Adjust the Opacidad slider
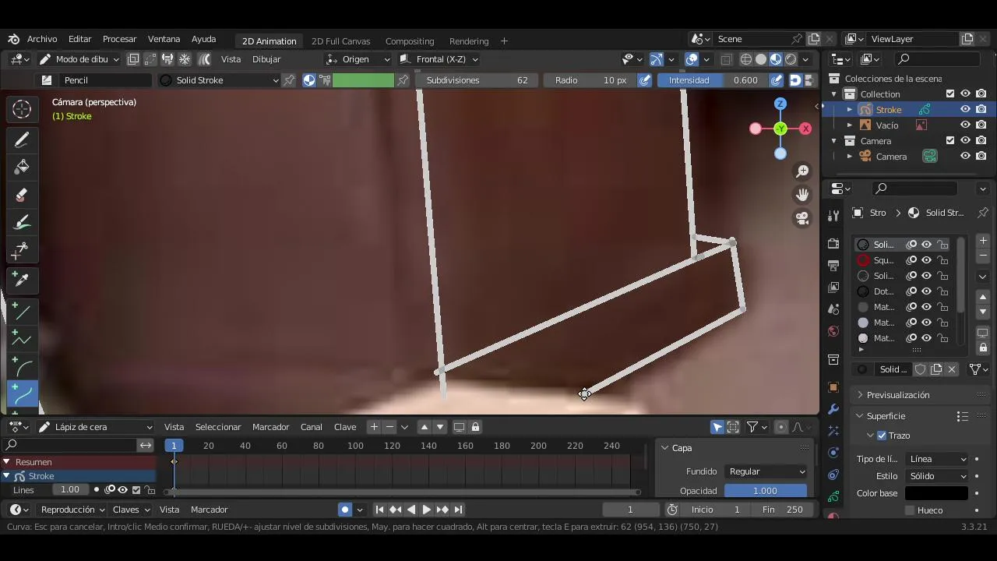The height and width of the screenshot is (561, 997). pos(766,491)
